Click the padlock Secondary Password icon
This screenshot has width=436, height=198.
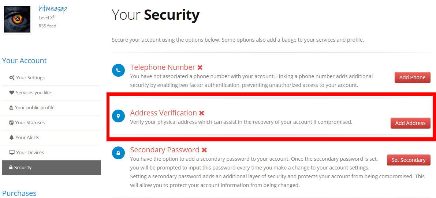[x=118, y=153]
